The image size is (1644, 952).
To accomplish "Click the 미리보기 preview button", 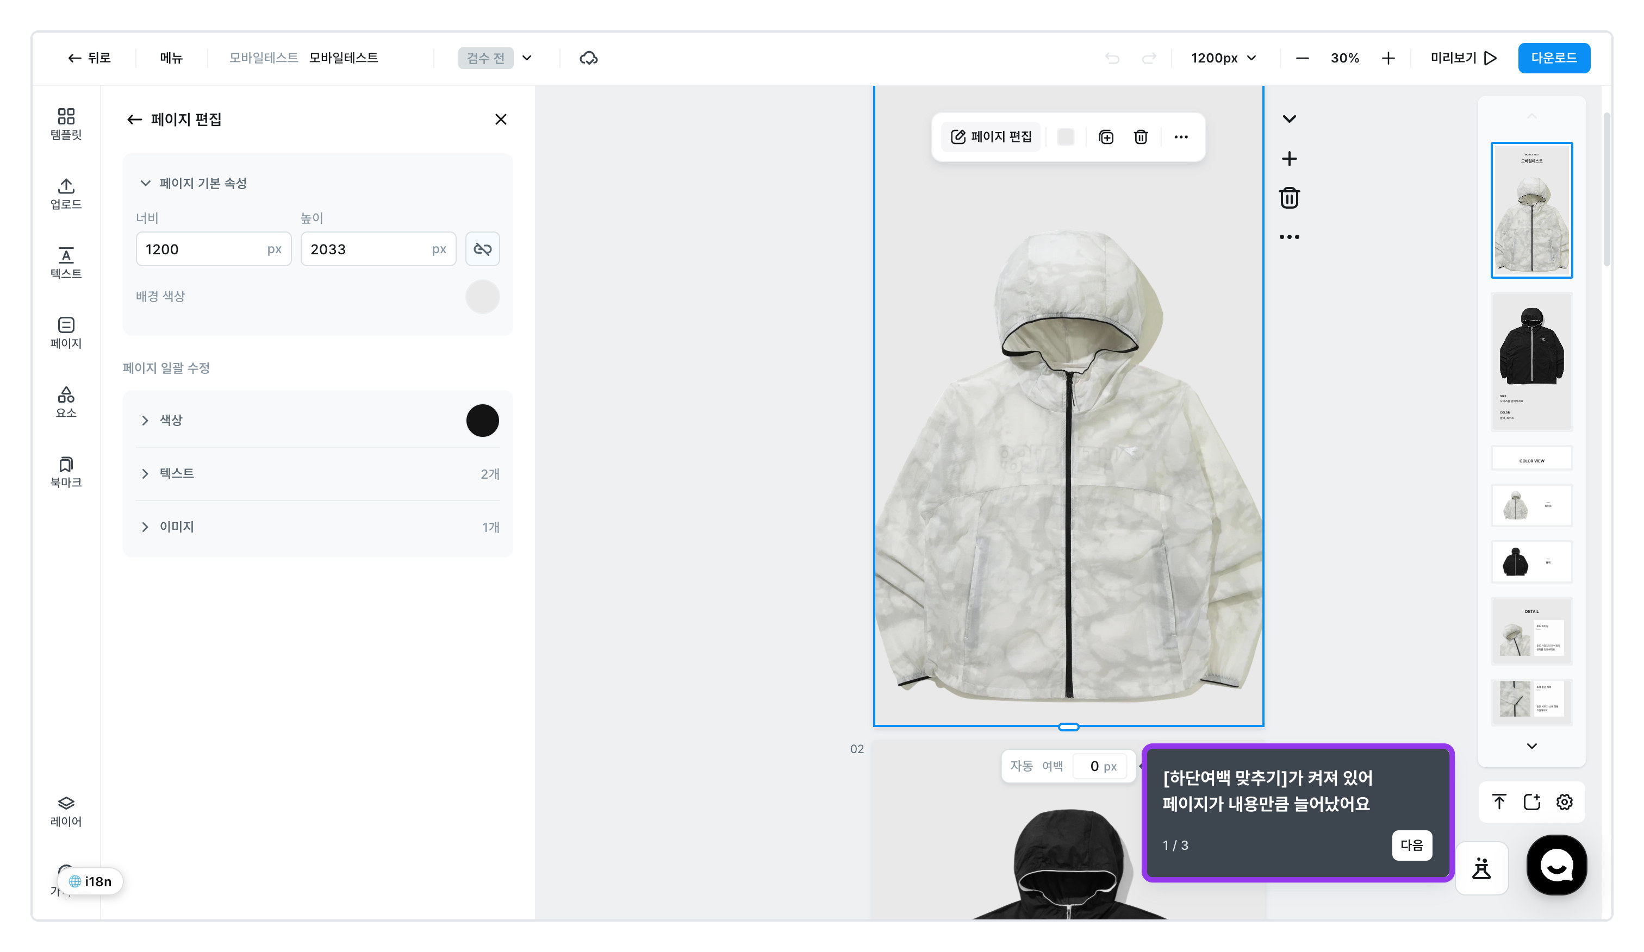I will (1464, 58).
